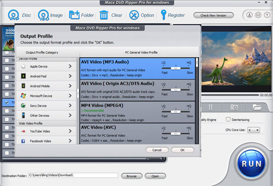Click The Good Dinosaur DVD cover thumbnail
273x186 pixels.
[x=8, y=38]
